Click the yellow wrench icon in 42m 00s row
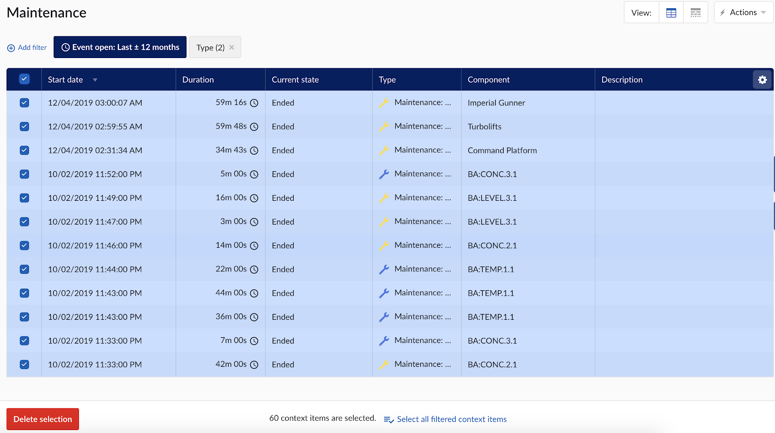This screenshot has width=775, height=433. coord(384,364)
